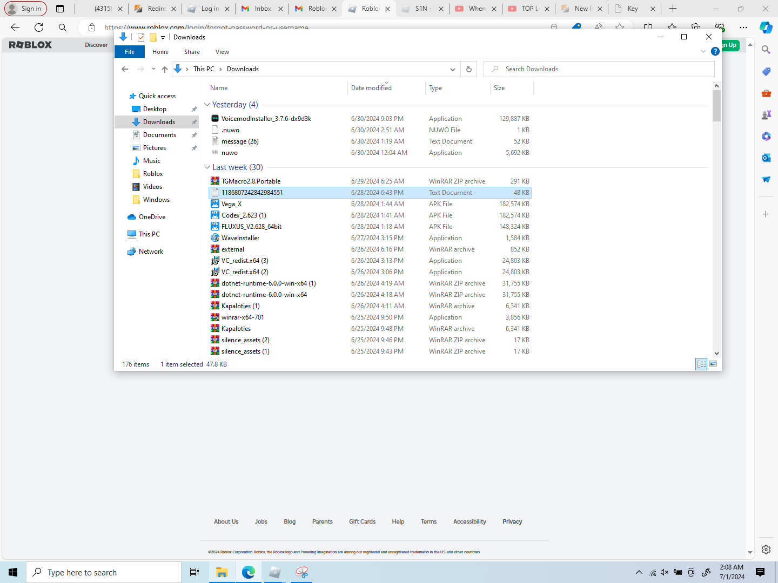Select the winrar-x64-701 file name
Image resolution: width=778 pixels, height=583 pixels.
tap(243, 317)
